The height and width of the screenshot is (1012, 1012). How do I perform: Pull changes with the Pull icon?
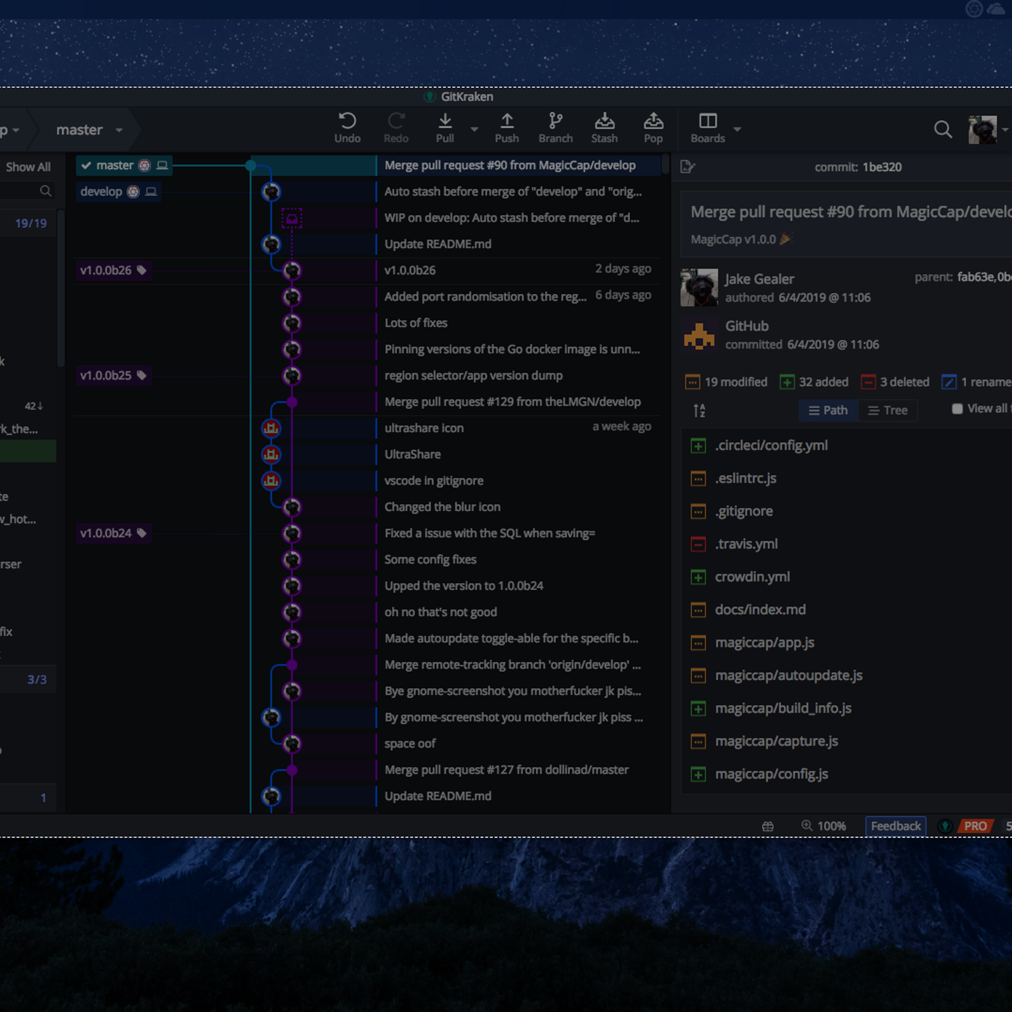click(445, 121)
